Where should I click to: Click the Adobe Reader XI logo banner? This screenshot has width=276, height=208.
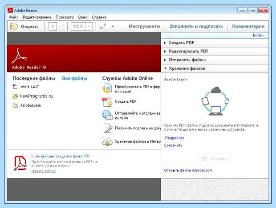(84, 59)
